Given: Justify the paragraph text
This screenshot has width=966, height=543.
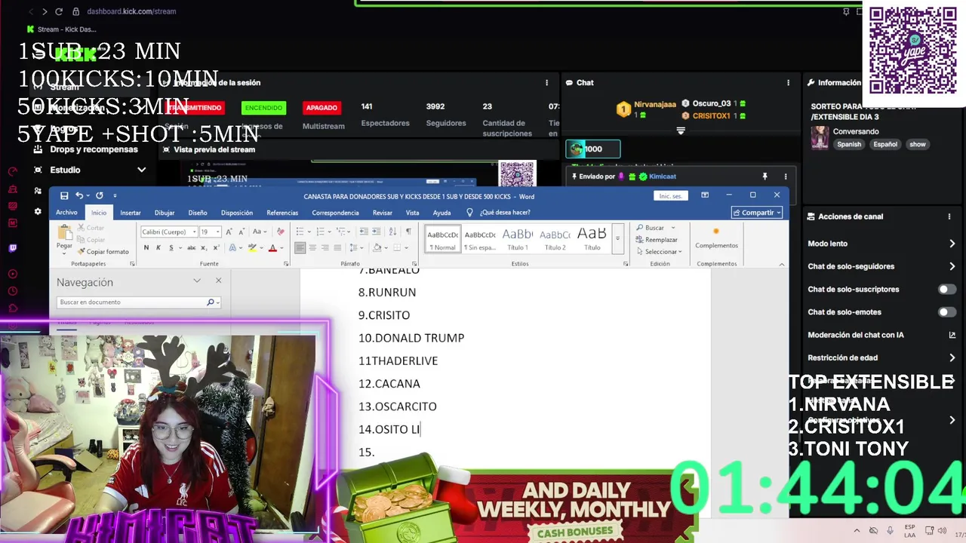Looking at the screenshot, I should [337, 247].
